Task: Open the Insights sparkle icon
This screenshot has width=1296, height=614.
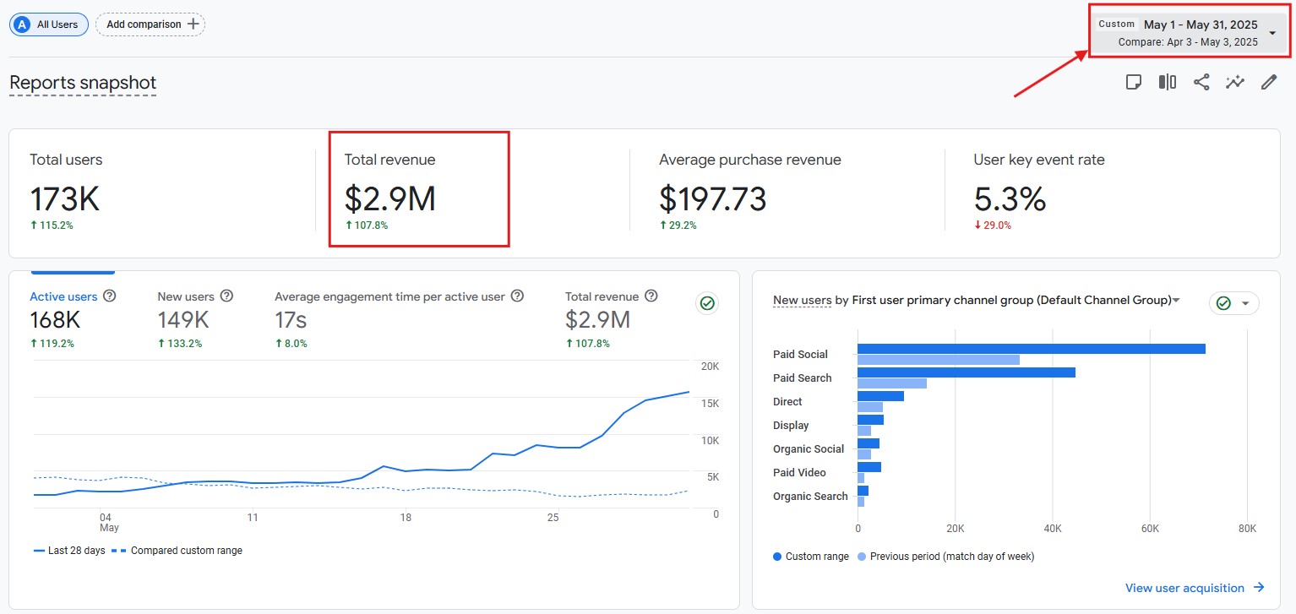Action: pyautogui.click(x=1235, y=82)
